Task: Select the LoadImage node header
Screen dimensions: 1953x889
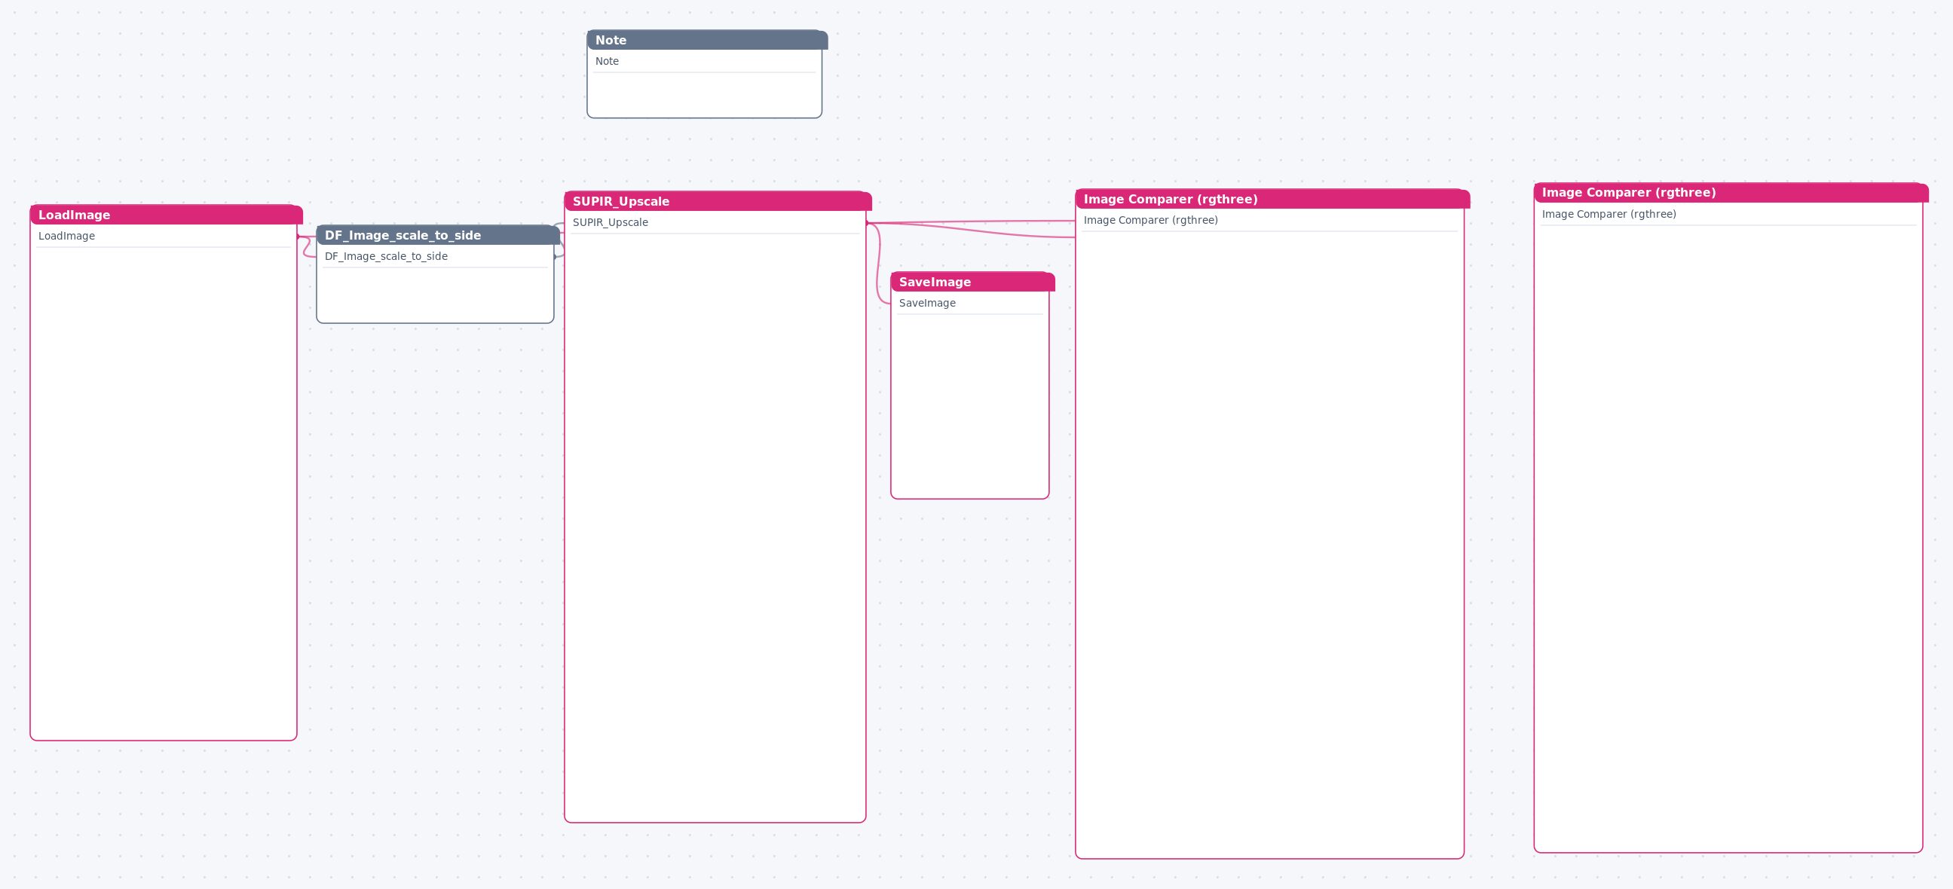Action: pos(166,215)
